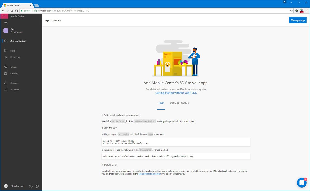Screen dimensions: 310x191
Task: Bookmark this page with the star icon
Action: click(291, 11)
